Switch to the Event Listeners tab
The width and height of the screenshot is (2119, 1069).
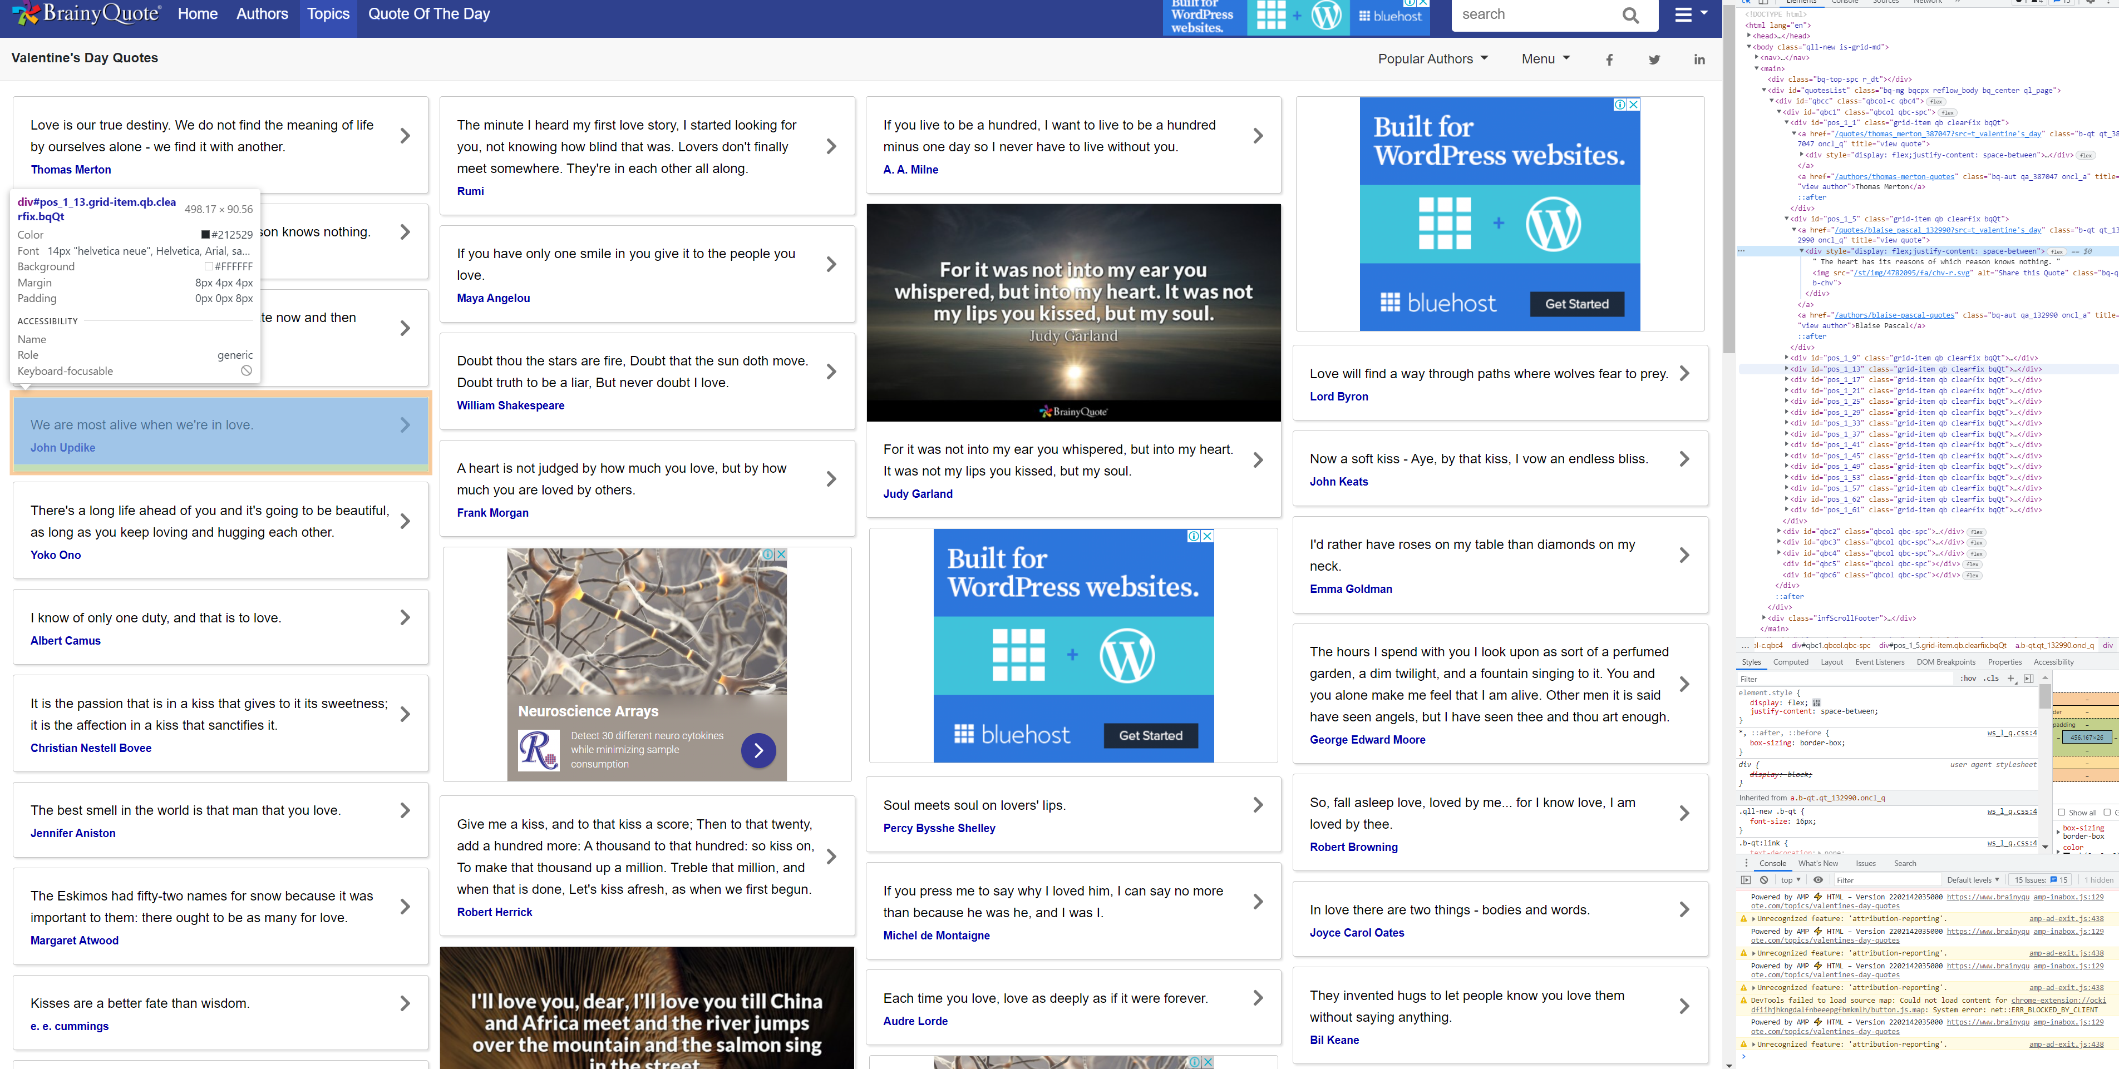pyautogui.click(x=1879, y=662)
